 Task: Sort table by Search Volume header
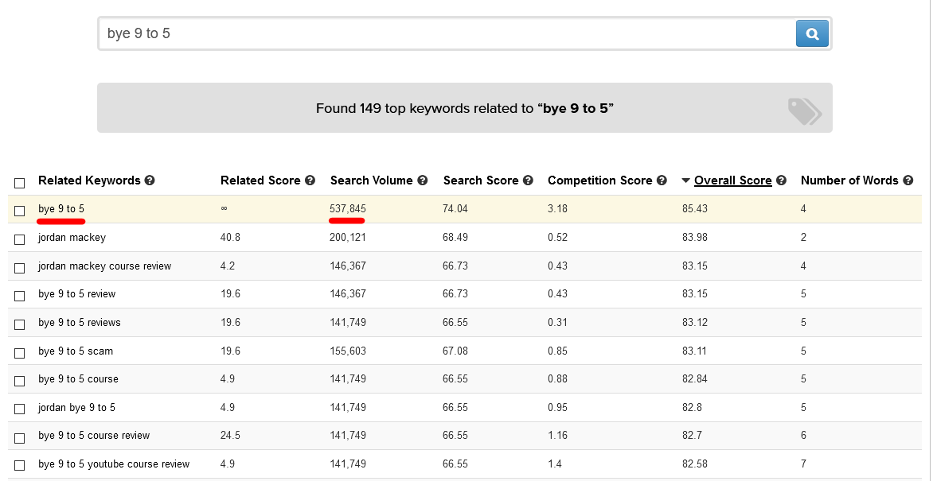[371, 180]
